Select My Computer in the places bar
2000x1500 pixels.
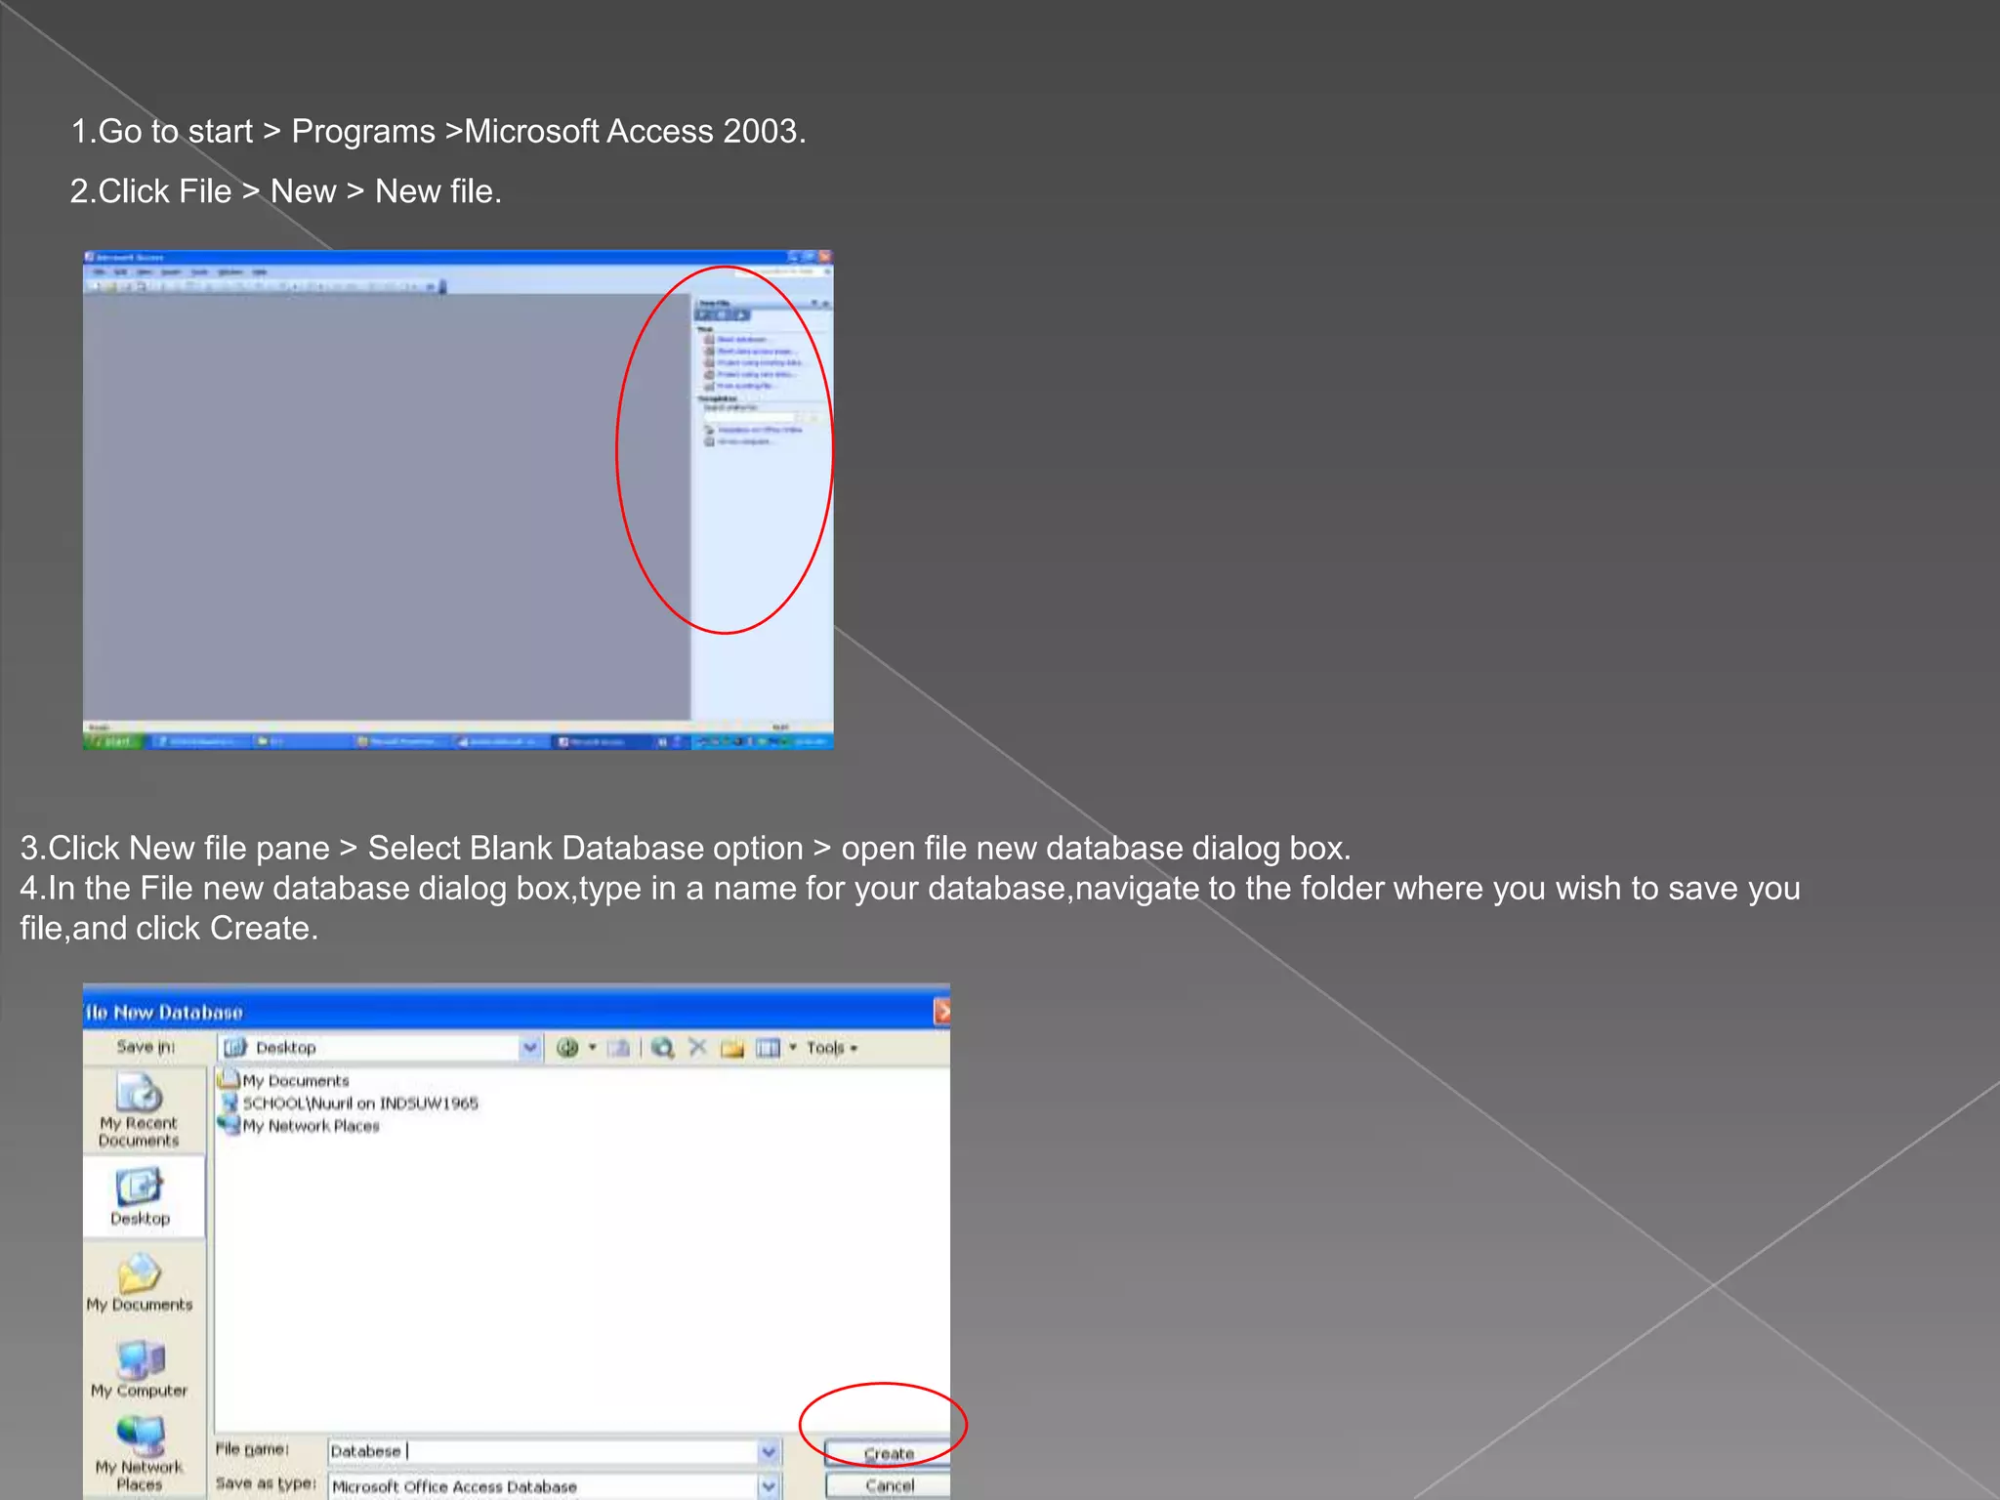point(140,1368)
